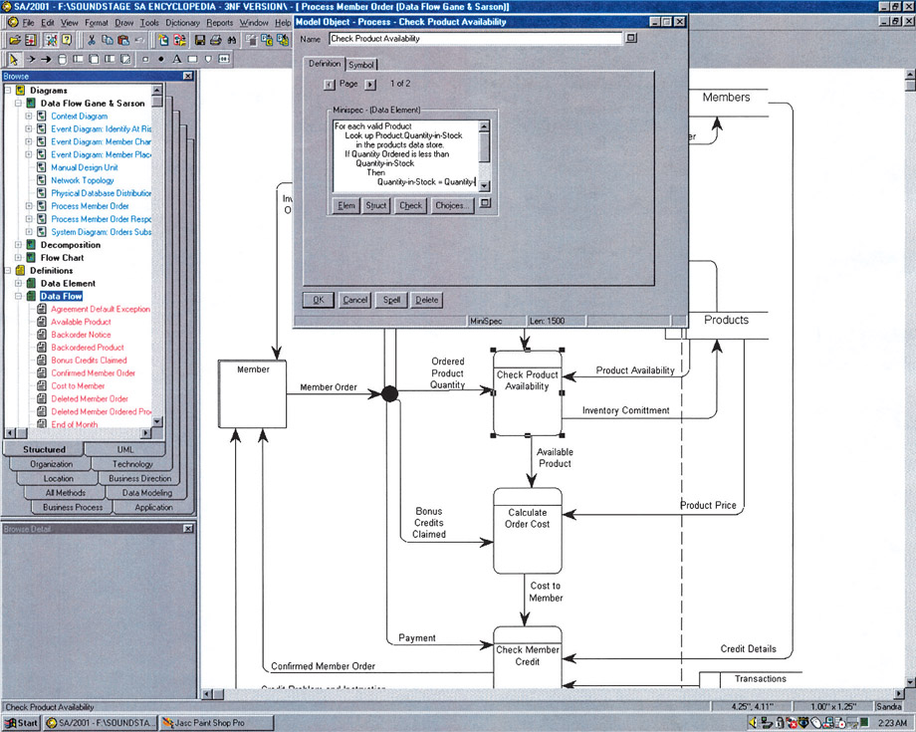Collapse the Definitions tree node
This screenshot has width=916, height=732.
(x=8, y=270)
